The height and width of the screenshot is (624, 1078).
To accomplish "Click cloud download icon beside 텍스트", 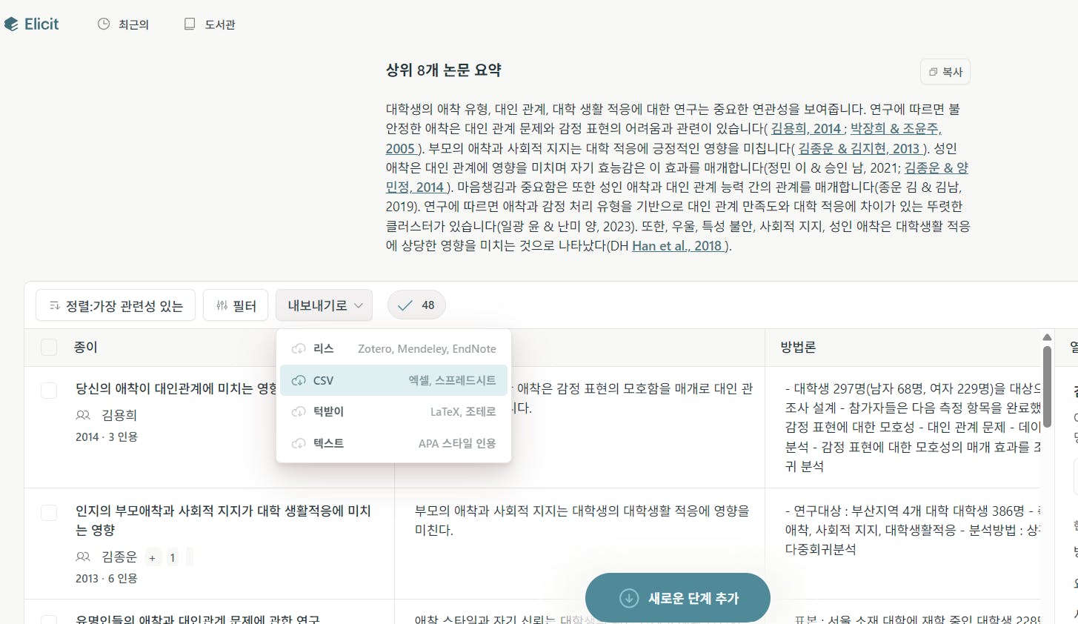I will pyautogui.click(x=299, y=443).
